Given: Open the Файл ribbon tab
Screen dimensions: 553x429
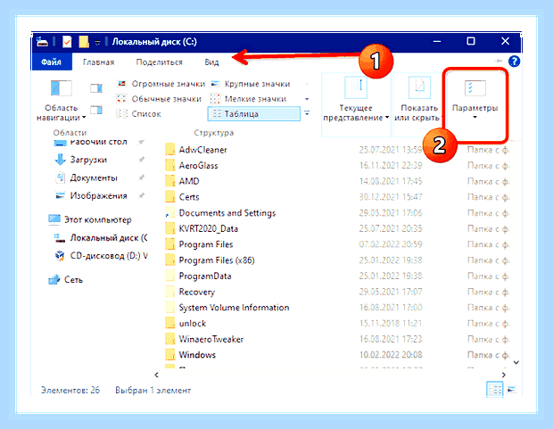Looking at the screenshot, I should 52,62.
